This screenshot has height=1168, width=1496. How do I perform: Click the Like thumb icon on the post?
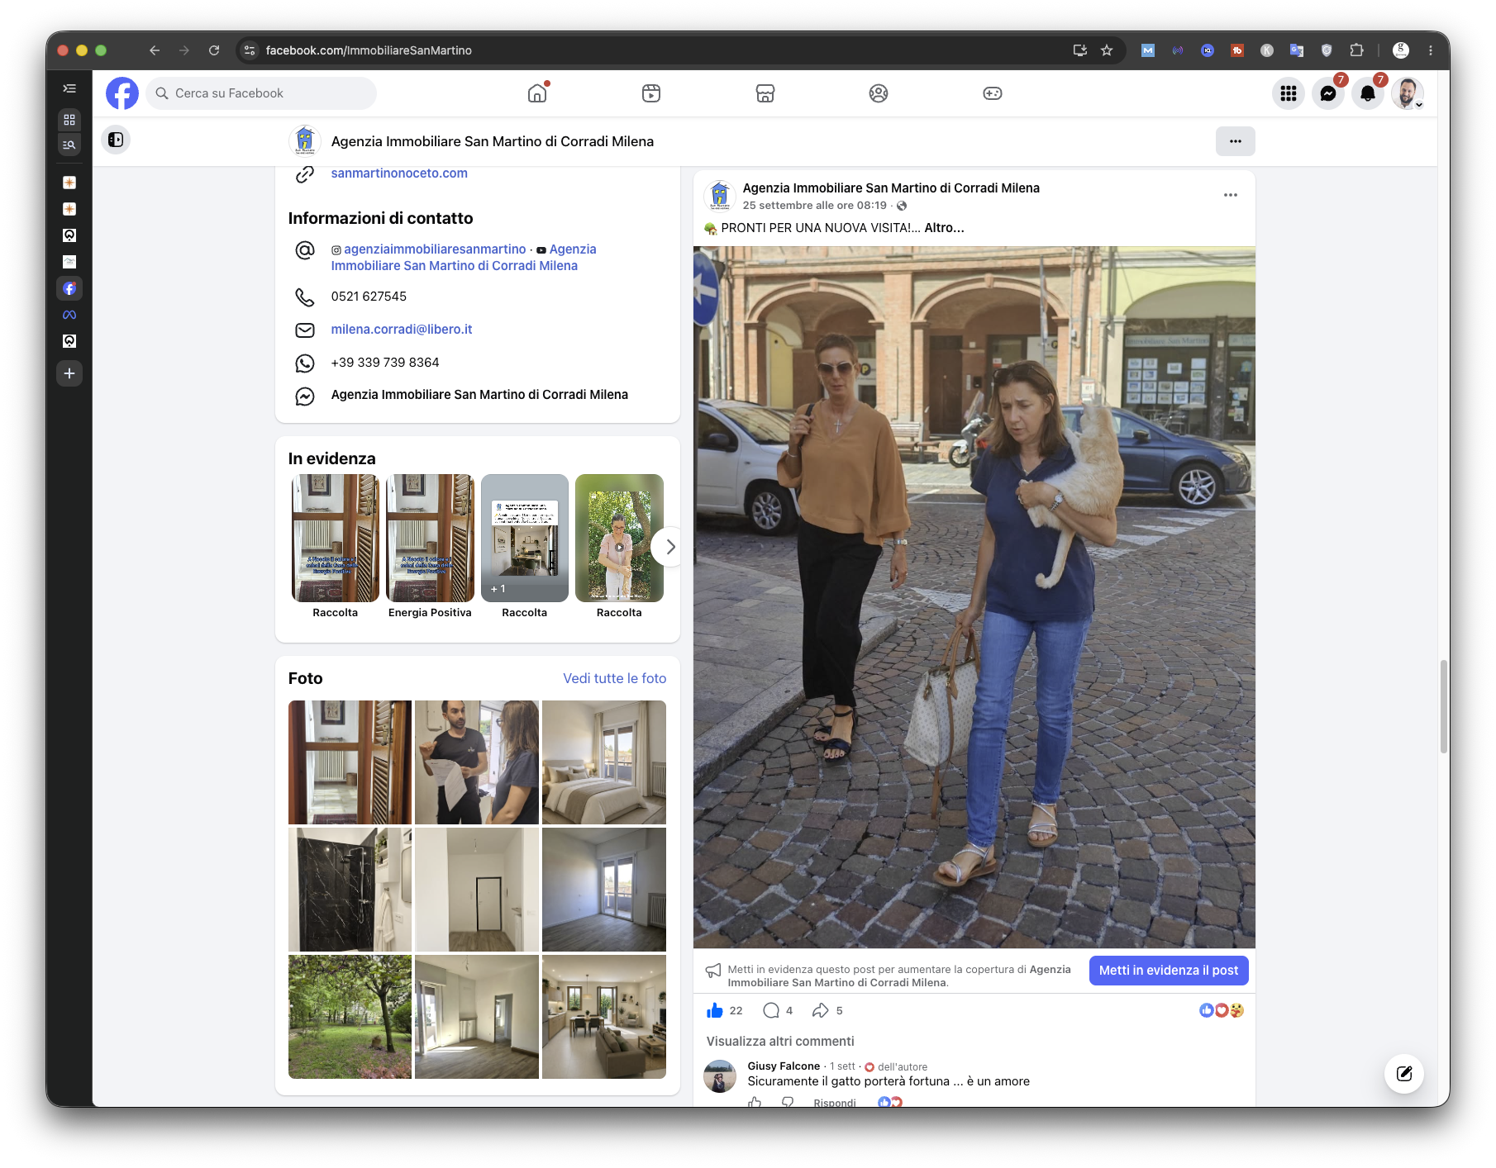pos(715,1010)
